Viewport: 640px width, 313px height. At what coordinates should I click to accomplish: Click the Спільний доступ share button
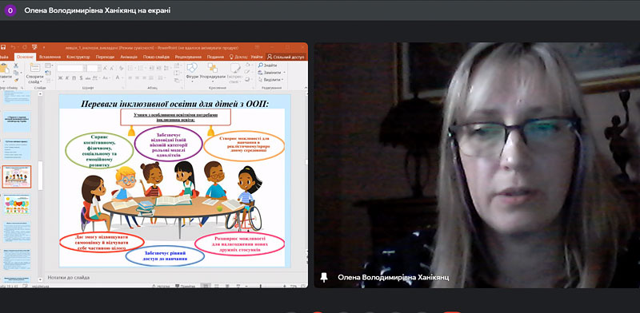pos(286,57)
